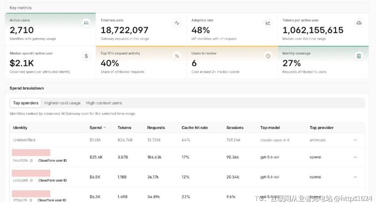Switch to Highest-cost usage tab
Viewport: 376px width, 204px height.
[63, 103]
